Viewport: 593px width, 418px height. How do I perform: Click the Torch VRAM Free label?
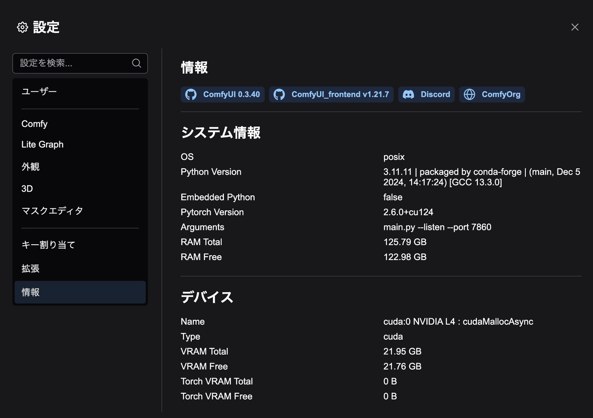coord(216,396)
